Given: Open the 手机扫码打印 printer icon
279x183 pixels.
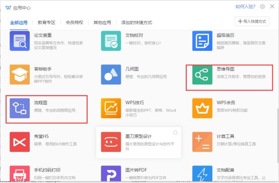Looking at the screenshot, I should tap(20, 173).
